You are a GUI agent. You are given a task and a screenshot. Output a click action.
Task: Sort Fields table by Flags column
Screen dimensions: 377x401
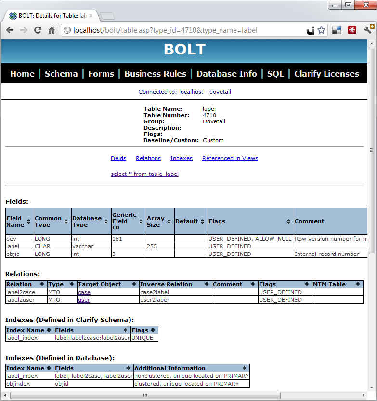pos(288,222)
